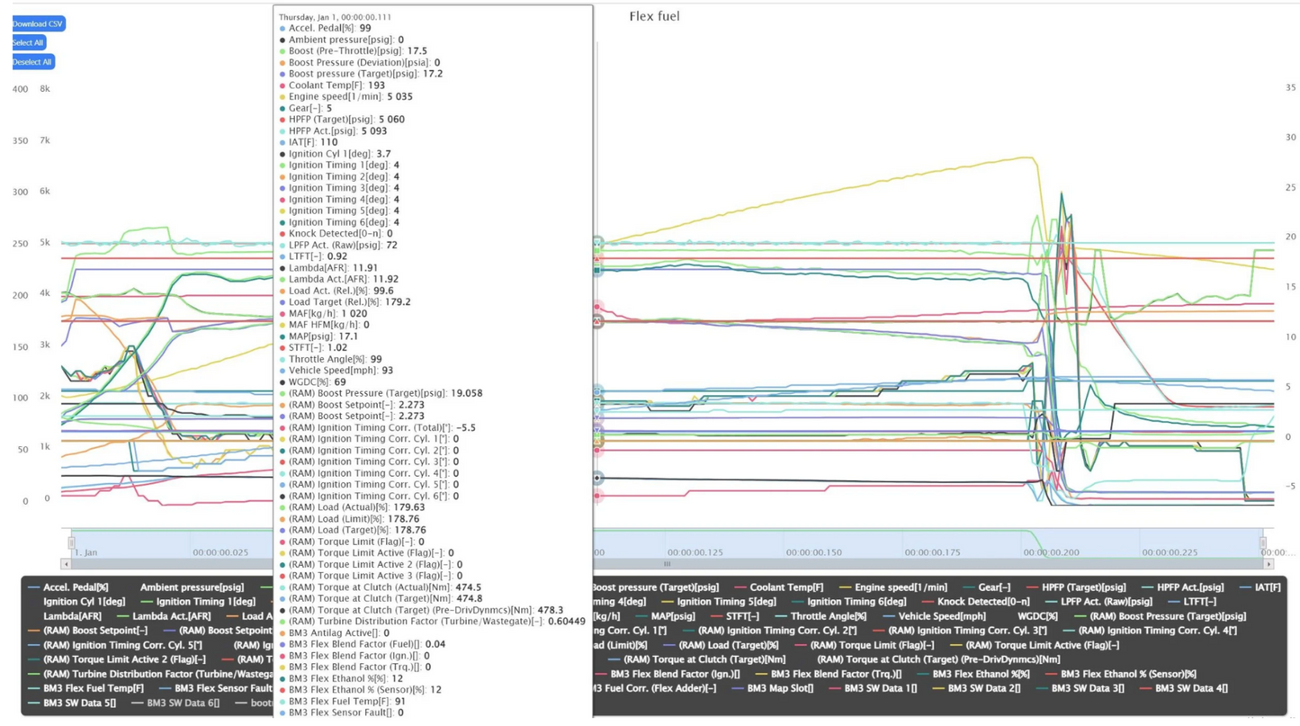Enable the BM3 SW Data 6[] series
1300x726 pixels.
183,703
